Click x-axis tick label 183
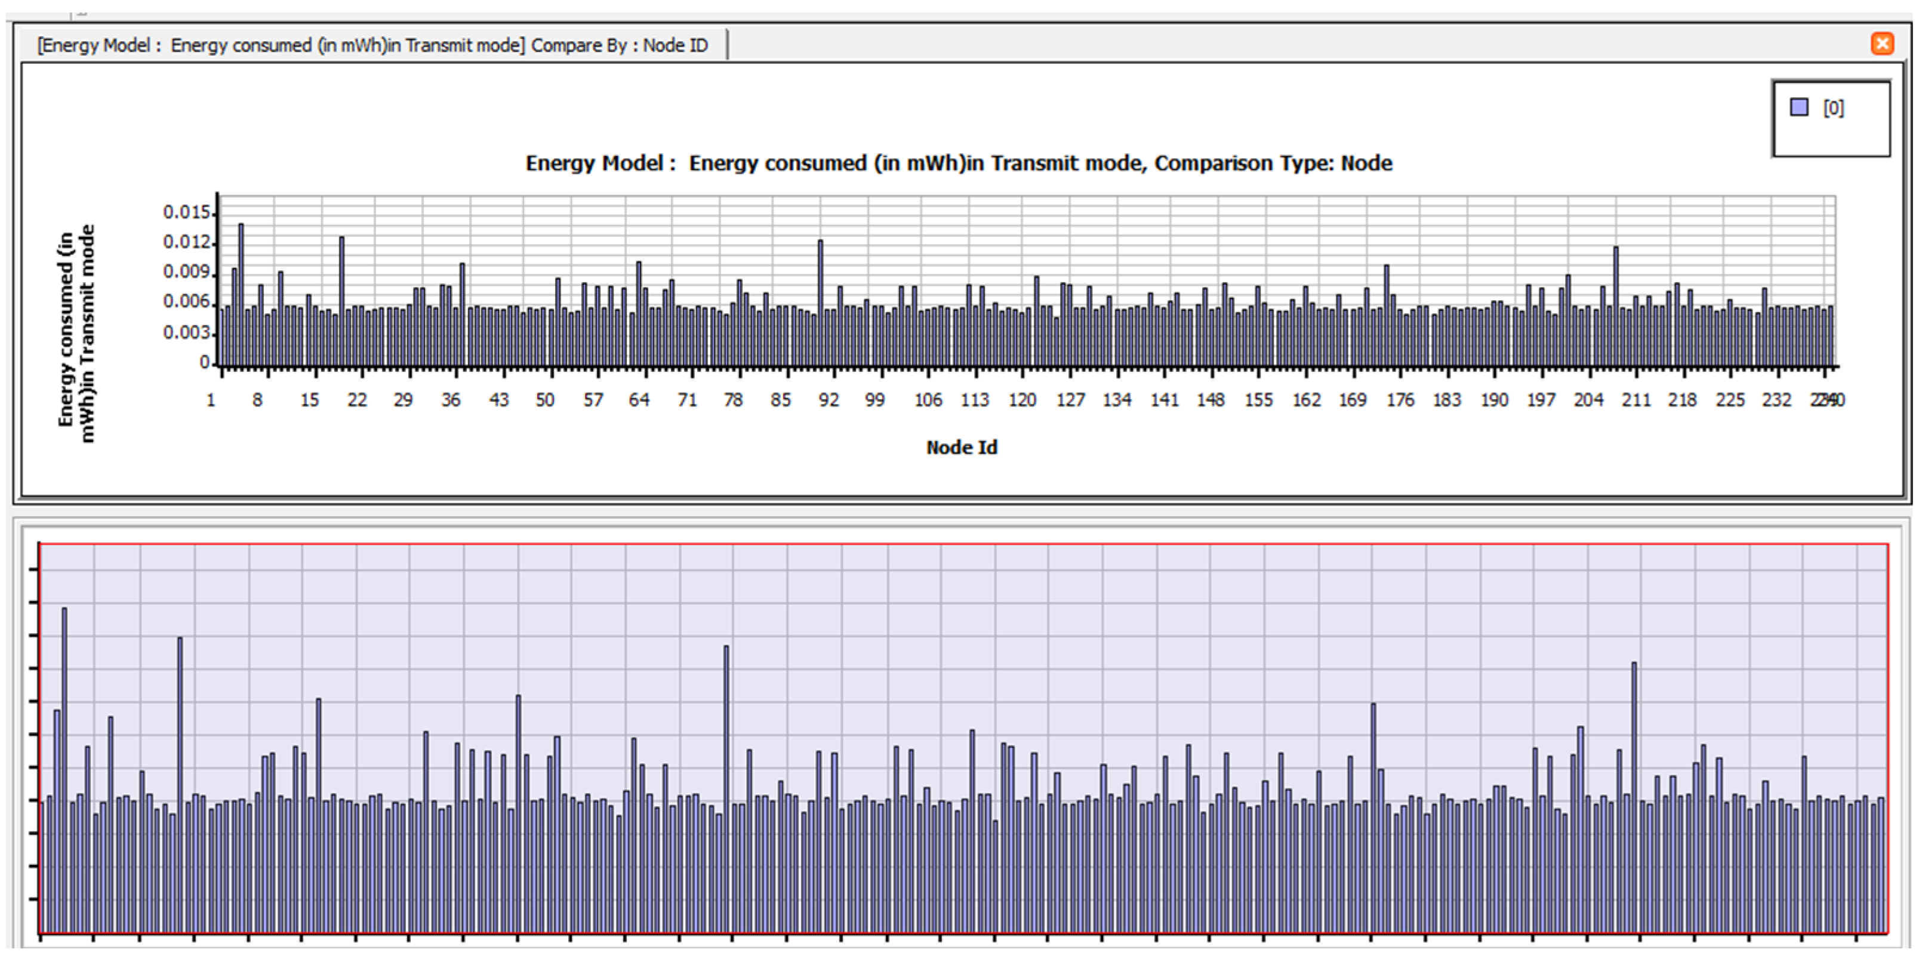This screenshot has height=968, width=1928. point(1446,400)
